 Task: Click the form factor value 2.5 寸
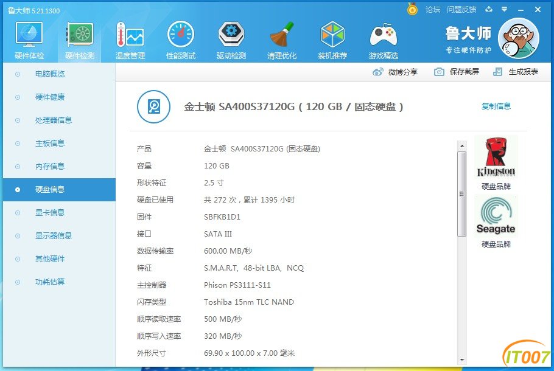click(x=214, y=183)
